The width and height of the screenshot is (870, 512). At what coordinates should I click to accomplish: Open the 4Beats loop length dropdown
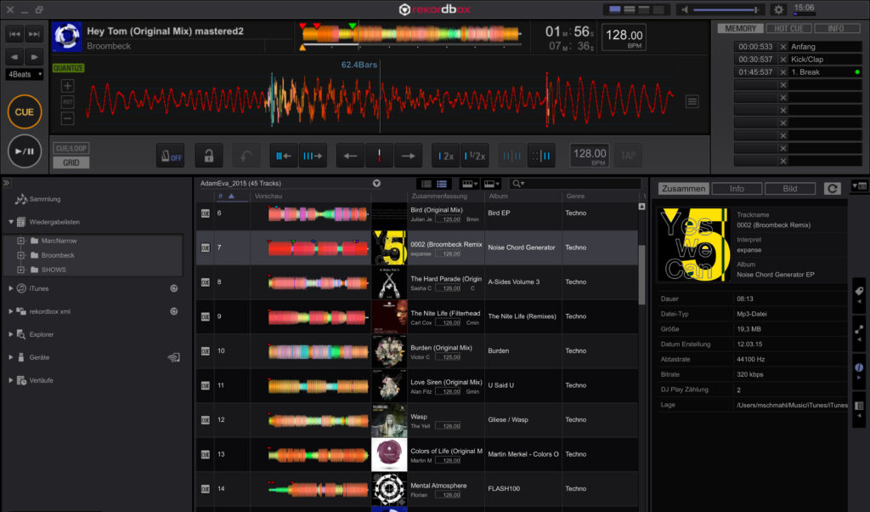click(x=25, y=74)
